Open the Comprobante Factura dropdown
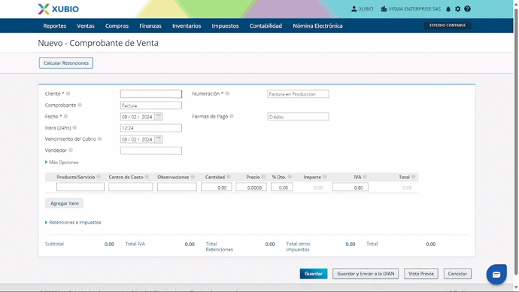The height and width of the screenshot is (292, 519). click(151, 105)
